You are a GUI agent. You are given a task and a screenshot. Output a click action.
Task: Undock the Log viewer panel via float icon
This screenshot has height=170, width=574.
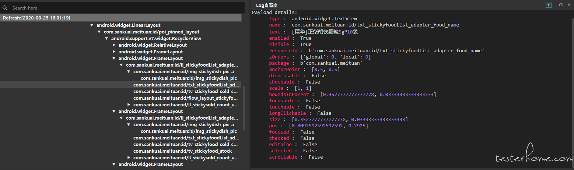[x=561, y=5]
